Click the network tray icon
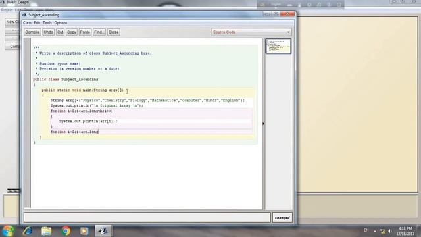This screenshot has width=421, height=237. [x=383, y=231]
